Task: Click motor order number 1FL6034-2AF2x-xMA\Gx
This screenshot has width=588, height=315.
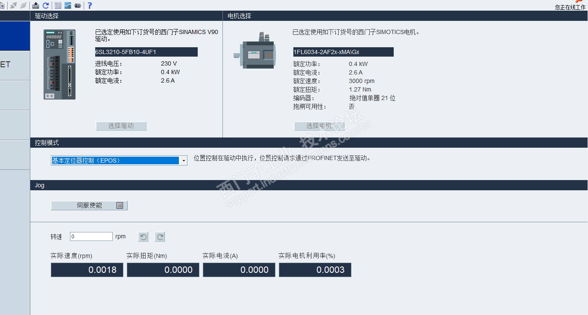Action: click(343, 52)
